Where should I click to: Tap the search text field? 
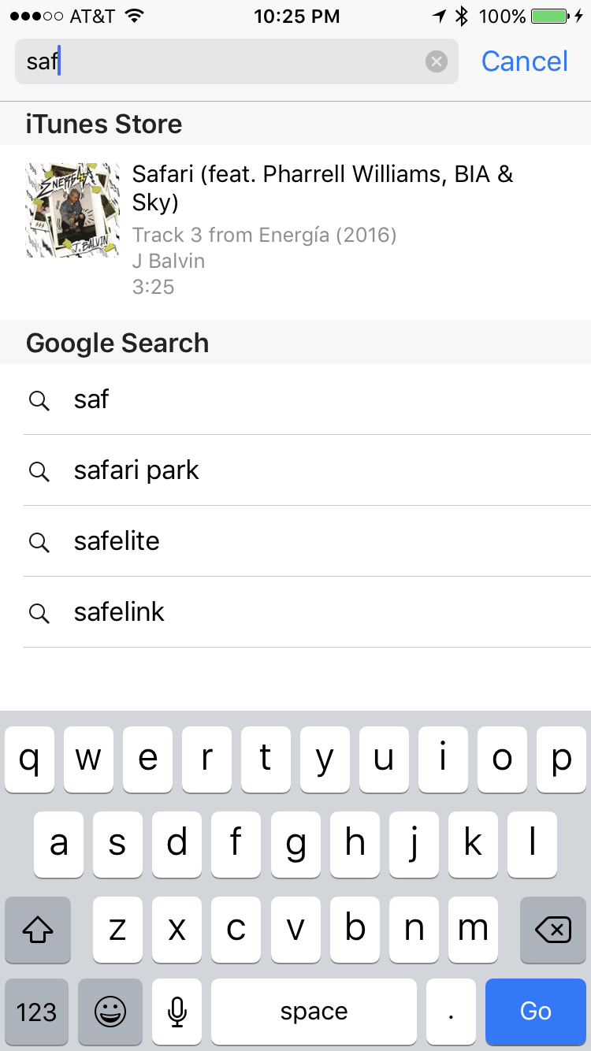tap(236, 61)
